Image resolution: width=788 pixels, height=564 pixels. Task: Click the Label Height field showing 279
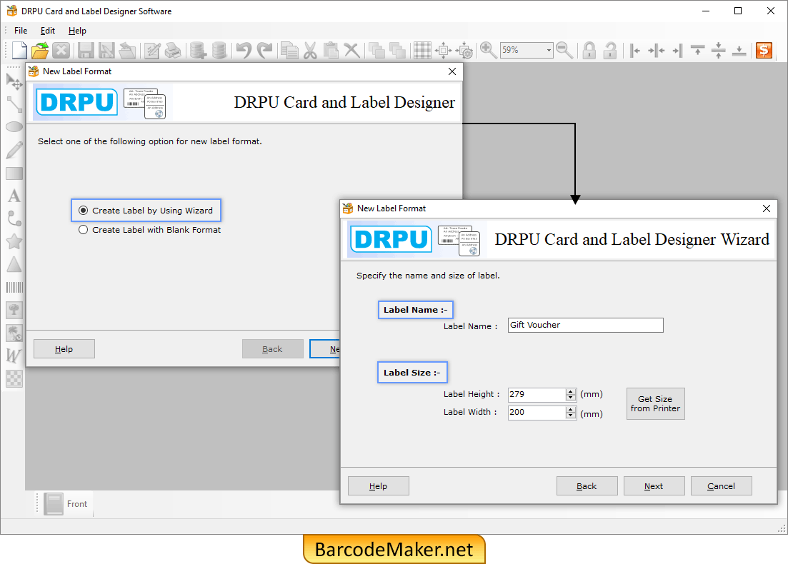pos(537,394)
